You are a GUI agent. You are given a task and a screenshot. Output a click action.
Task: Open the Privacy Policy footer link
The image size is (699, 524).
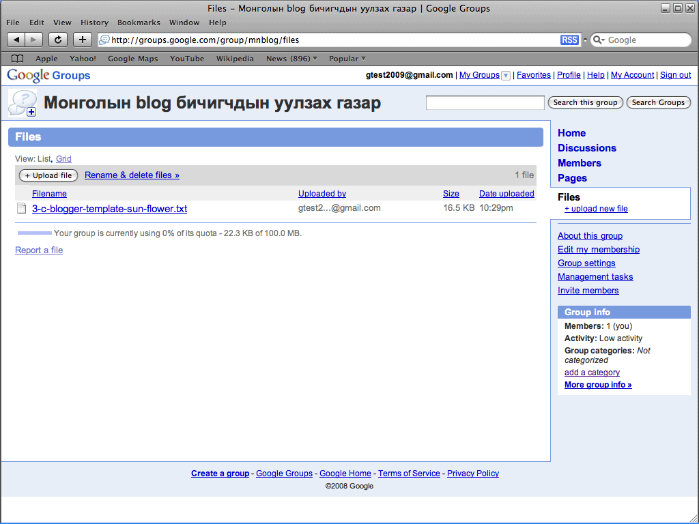point(473,474)
